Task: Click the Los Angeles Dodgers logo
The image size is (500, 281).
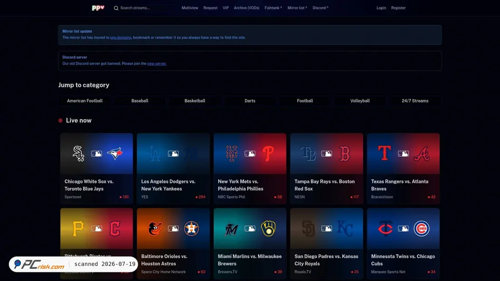Action: pos(155,153)
